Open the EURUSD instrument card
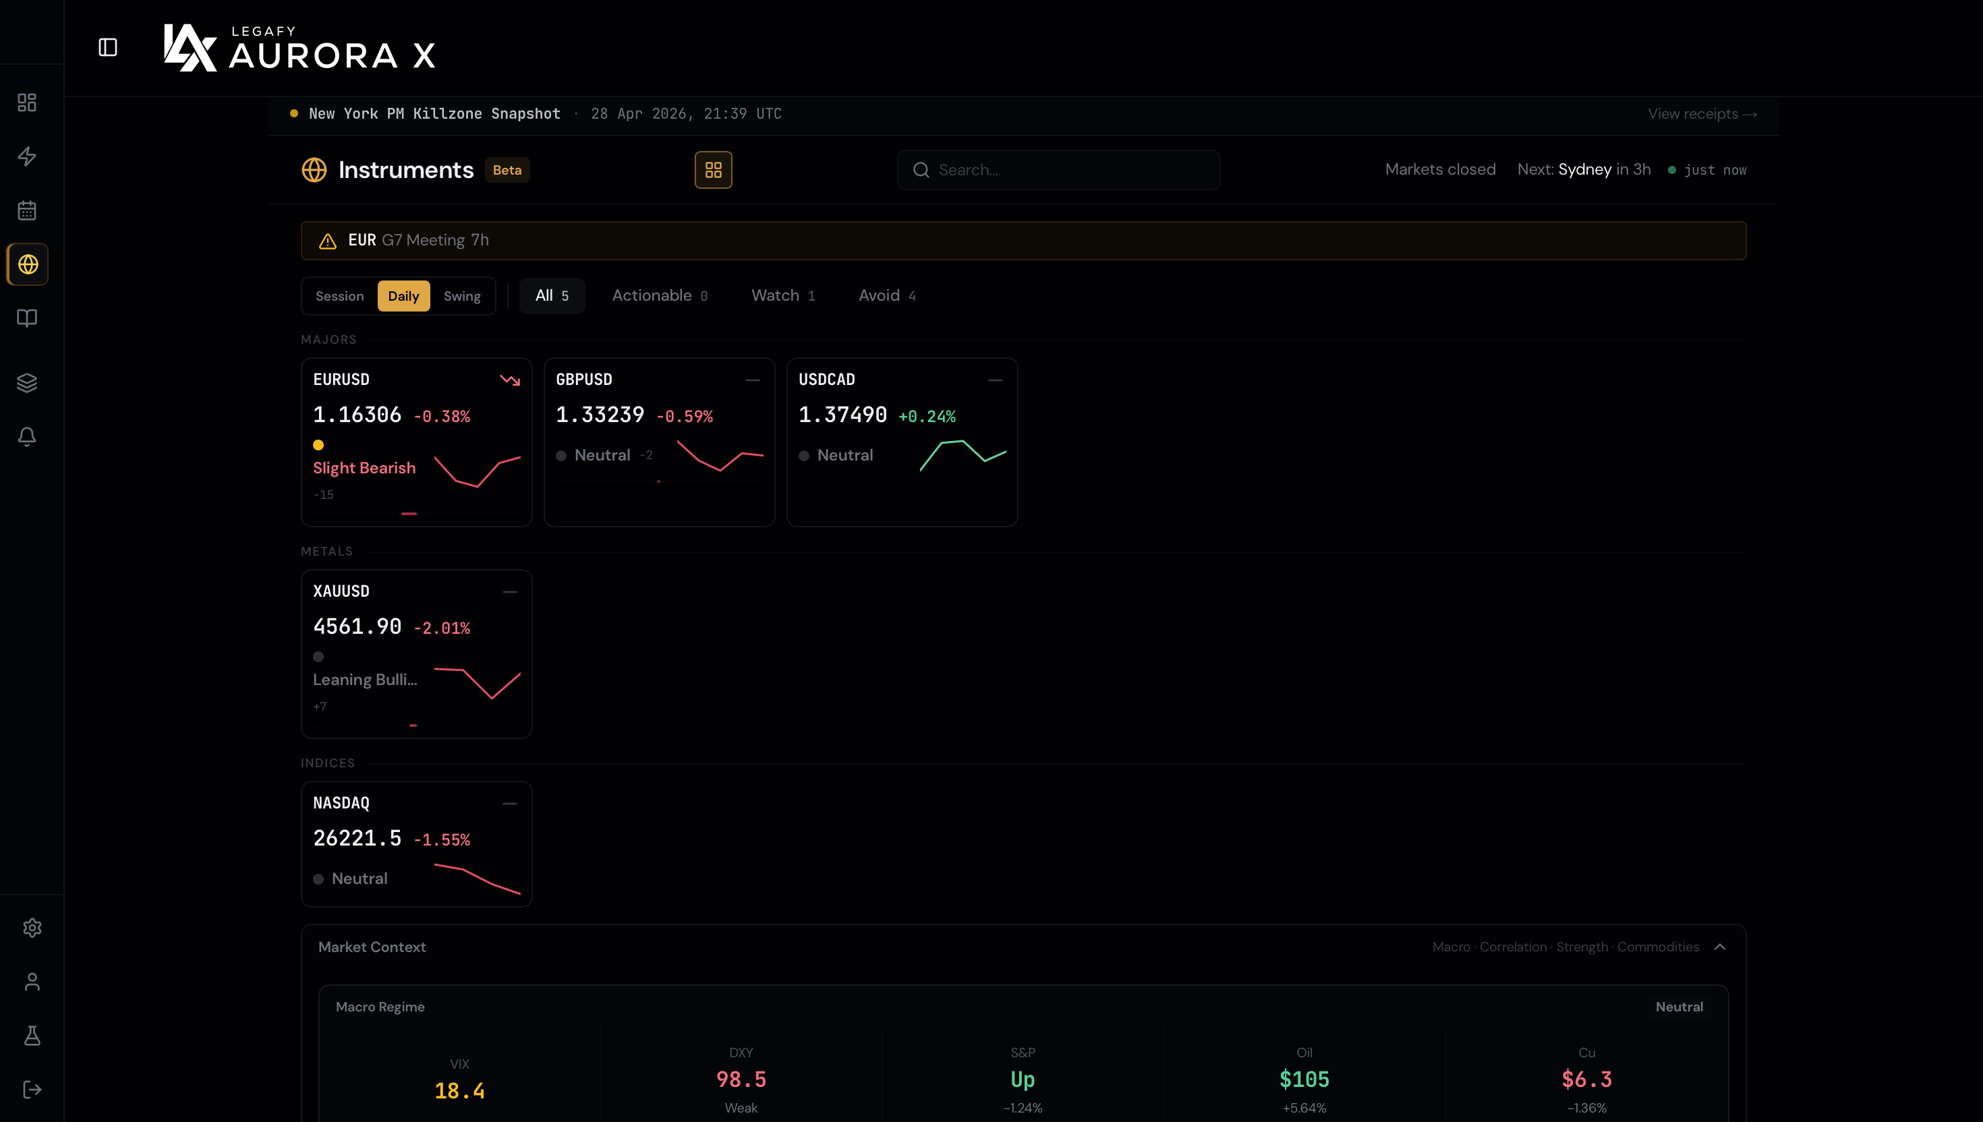Viewport: 1983px width, 1122px height. [x=416, y=442]
